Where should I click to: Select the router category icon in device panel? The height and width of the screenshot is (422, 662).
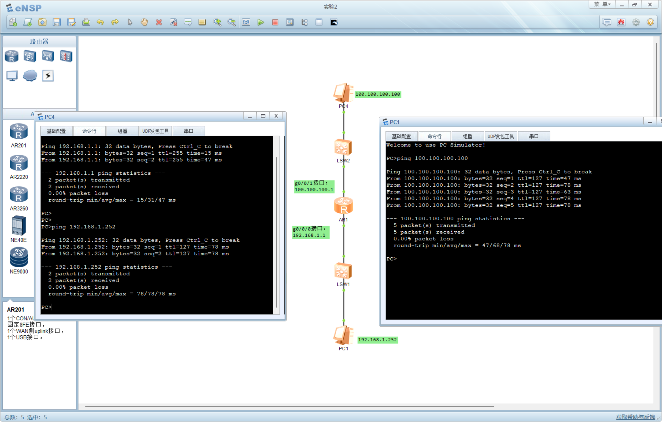click(12, 56)
